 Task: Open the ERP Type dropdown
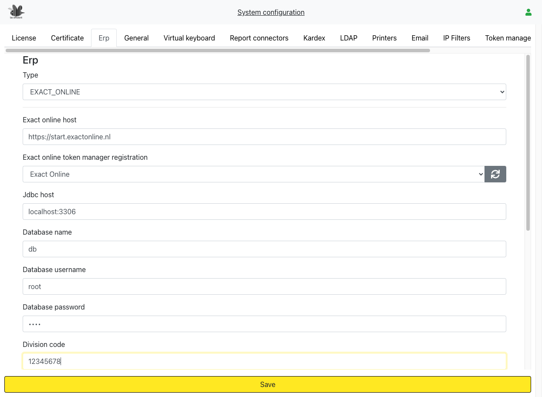point(264,92)
